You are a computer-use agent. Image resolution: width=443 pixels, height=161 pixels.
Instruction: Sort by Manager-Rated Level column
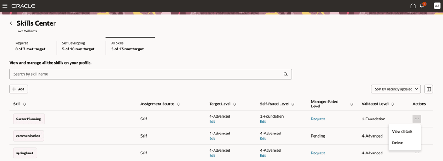point(352,104)
